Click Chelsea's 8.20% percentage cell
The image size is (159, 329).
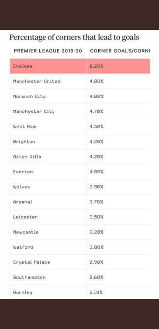(118, 66)
